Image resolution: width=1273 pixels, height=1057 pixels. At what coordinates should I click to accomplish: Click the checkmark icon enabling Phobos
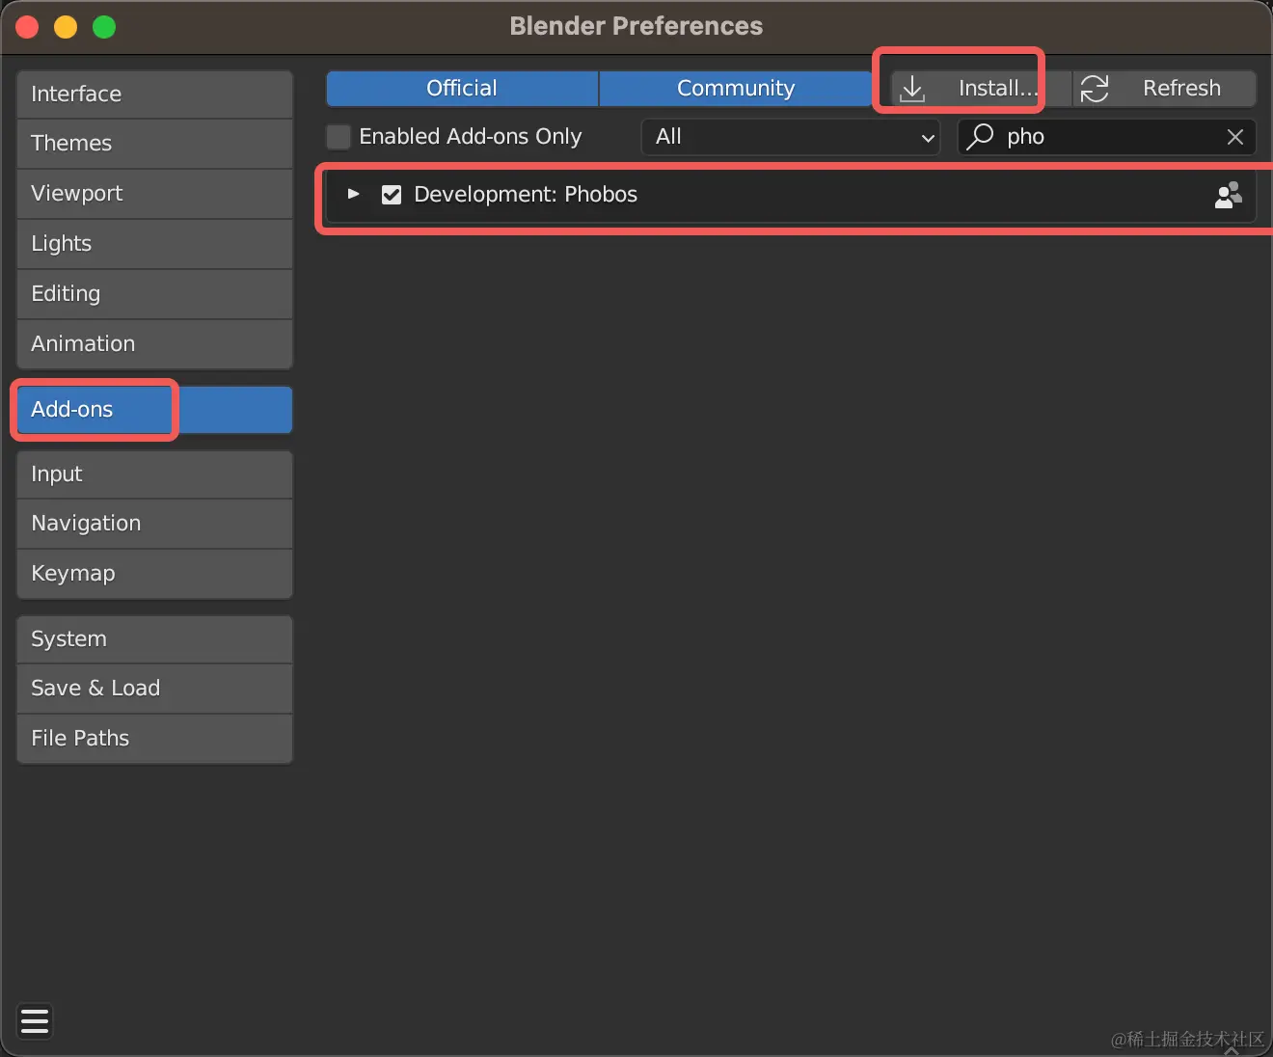coord(392,195)
